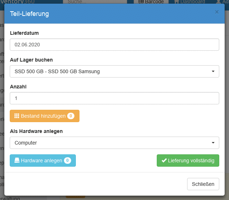Click the Anzahl label

point(18,87)
